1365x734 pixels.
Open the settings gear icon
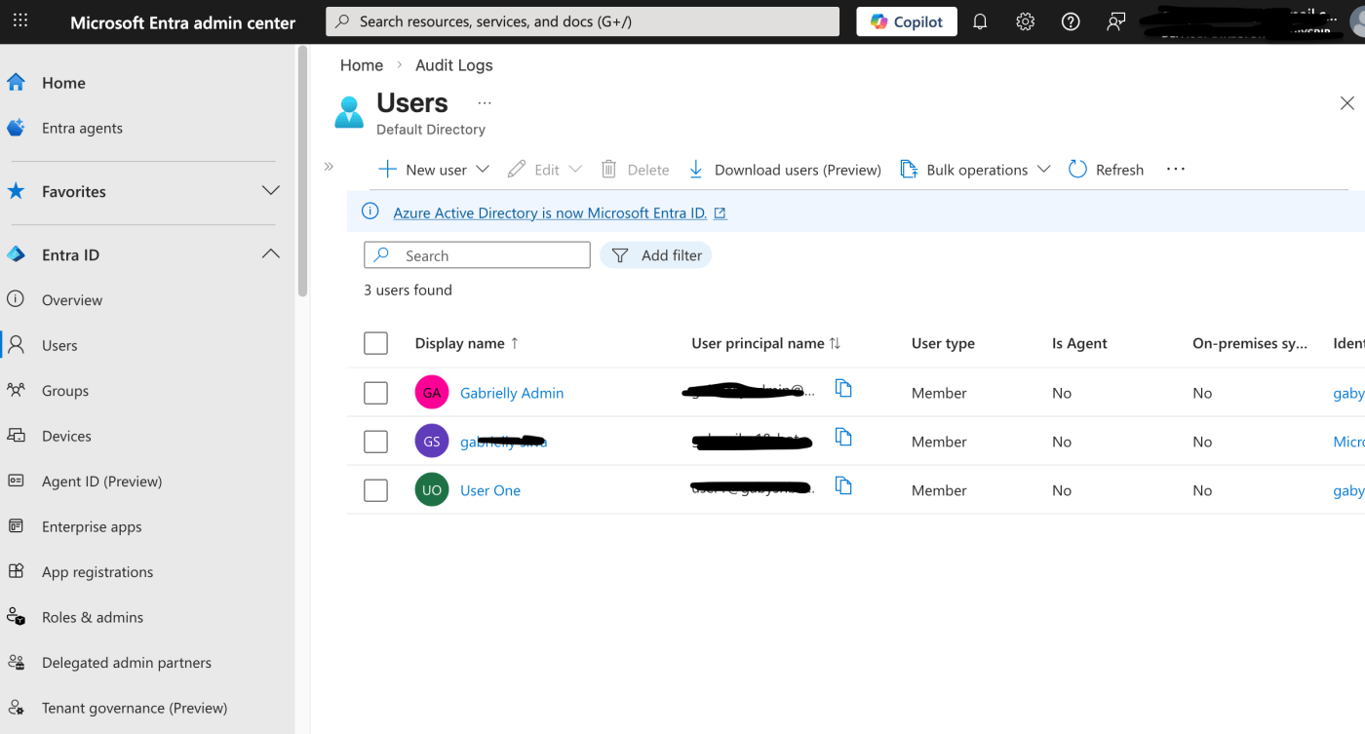pos(1025,21)
